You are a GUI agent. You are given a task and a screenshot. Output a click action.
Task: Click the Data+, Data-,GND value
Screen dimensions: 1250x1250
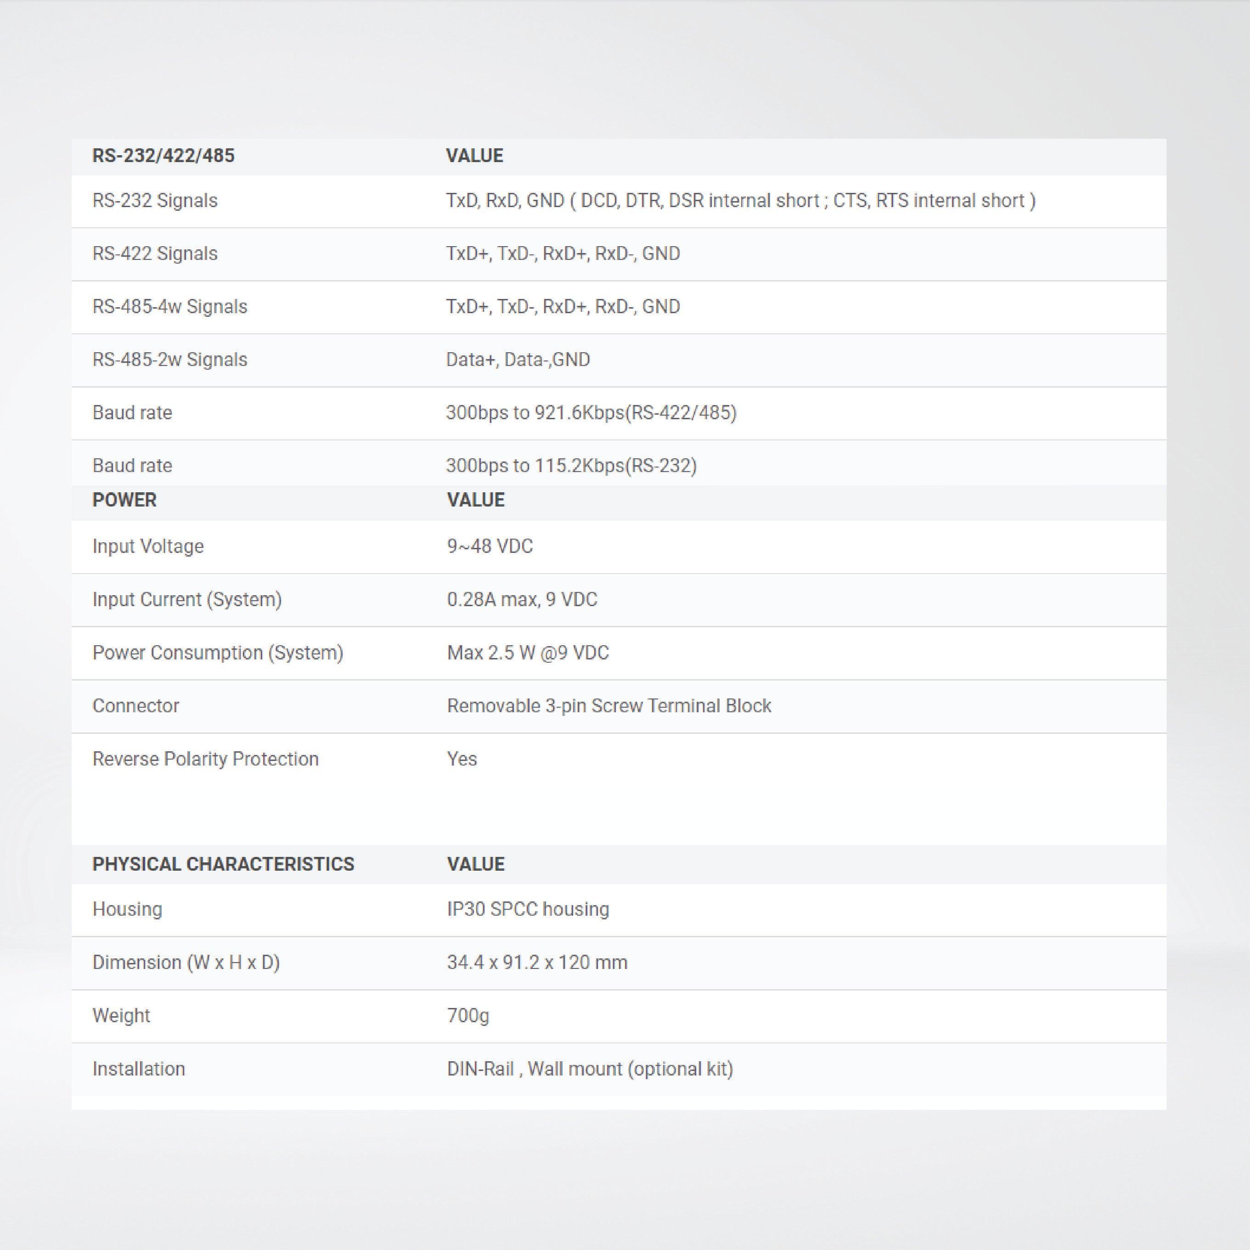click(518, 360)
